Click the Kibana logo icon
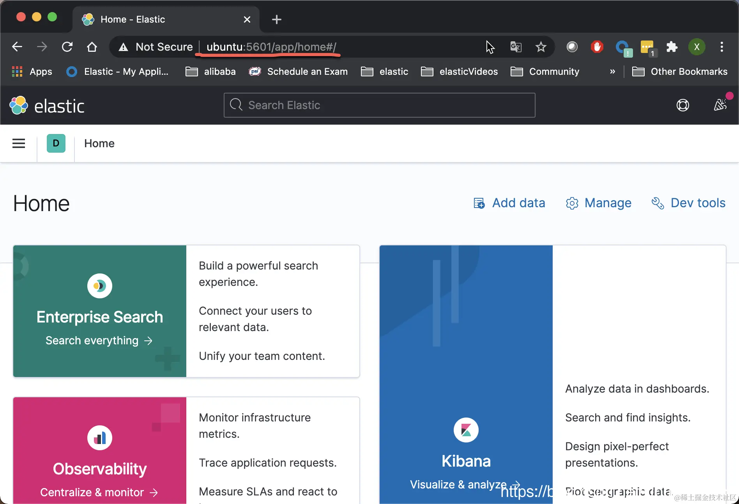The height and width of the screenshot is (504, 739). pos(466,430)
